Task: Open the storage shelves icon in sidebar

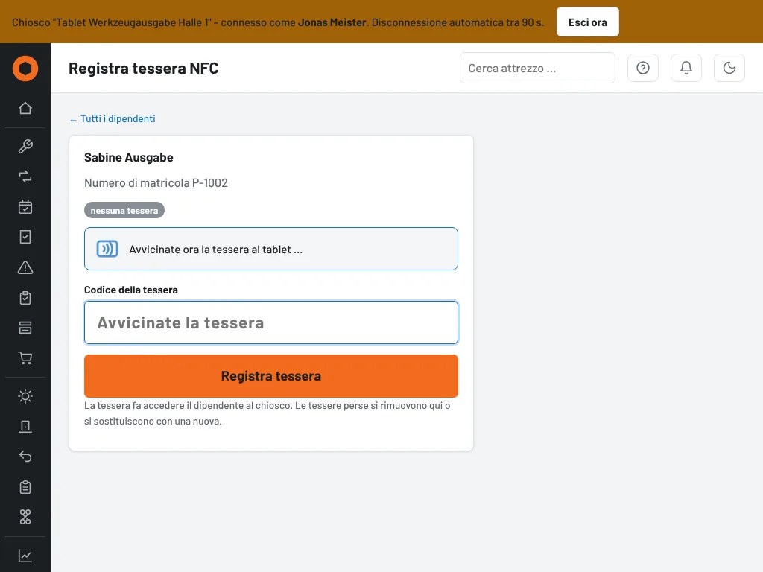Action: [x=25, y=328]
